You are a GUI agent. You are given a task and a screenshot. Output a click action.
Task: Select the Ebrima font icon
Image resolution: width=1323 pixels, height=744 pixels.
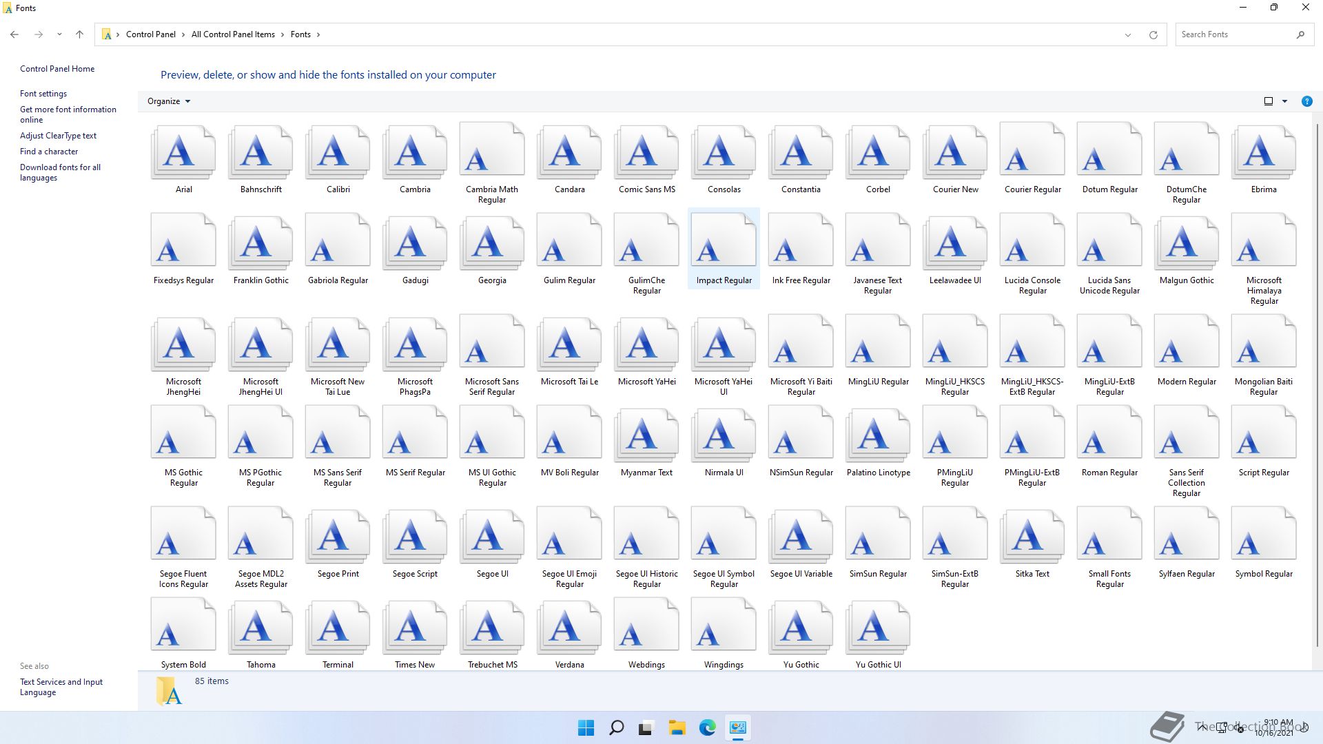[1264, 151]
